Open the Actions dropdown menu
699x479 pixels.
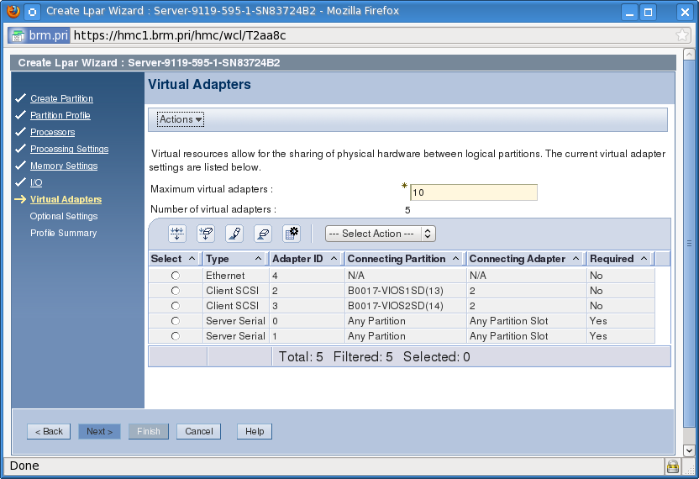(x=181, y=119)
